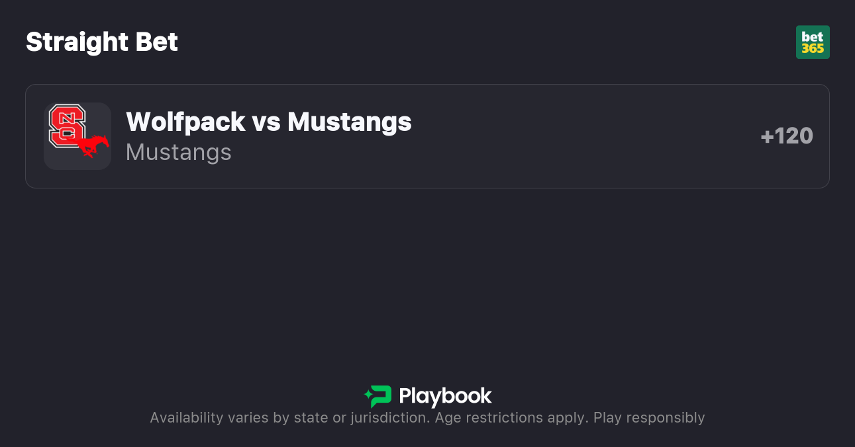Screen dimensions: 855x447
Task: Click the Playbook wordmark text
Action: (x=445, y=396)
